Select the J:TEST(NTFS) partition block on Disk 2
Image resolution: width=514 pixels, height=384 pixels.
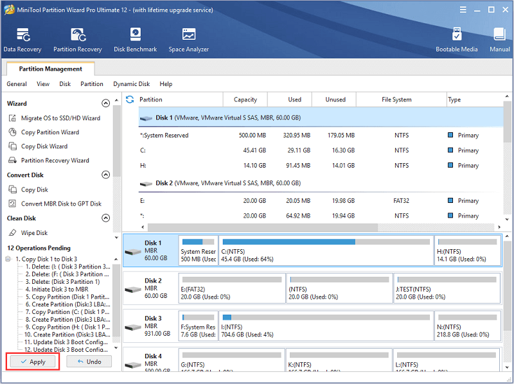coord(447,288)
